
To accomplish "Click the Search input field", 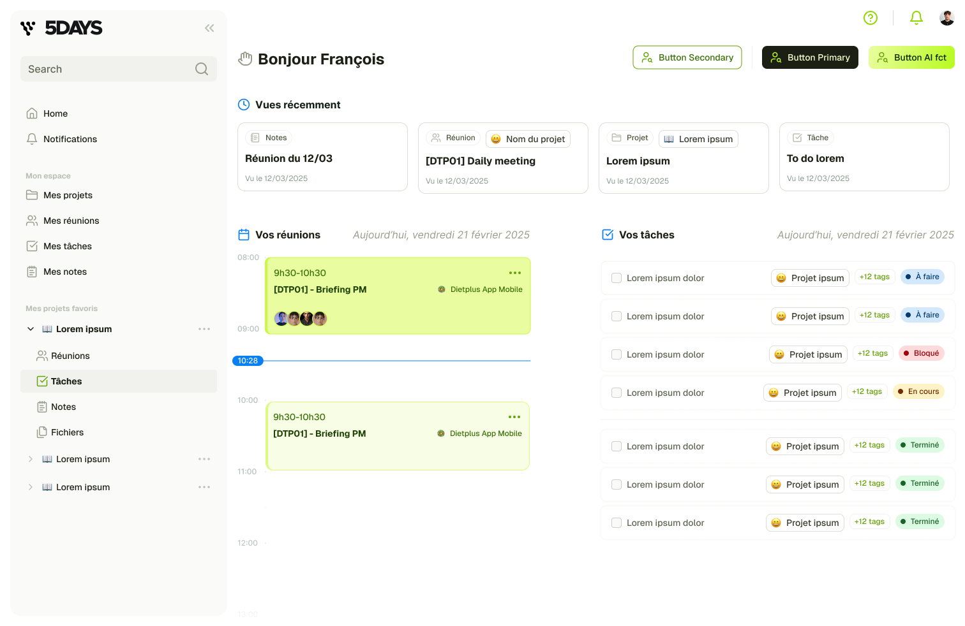I will 119,69.
